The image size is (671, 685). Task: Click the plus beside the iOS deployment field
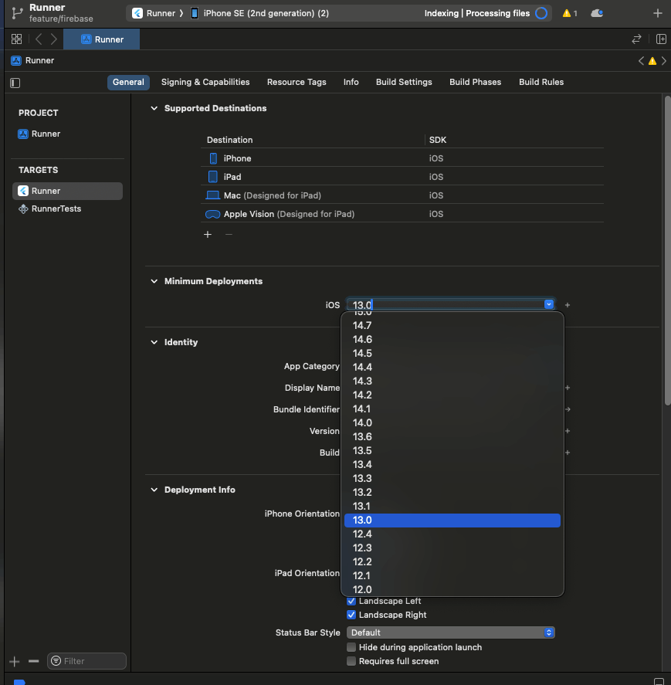coord(568,305)
